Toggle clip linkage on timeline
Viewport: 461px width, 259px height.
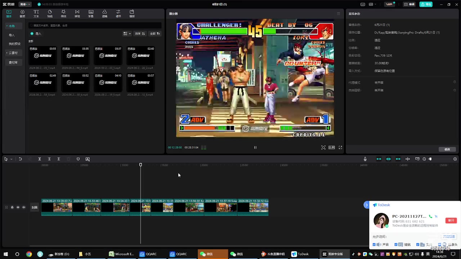click(x=398, y=159)
